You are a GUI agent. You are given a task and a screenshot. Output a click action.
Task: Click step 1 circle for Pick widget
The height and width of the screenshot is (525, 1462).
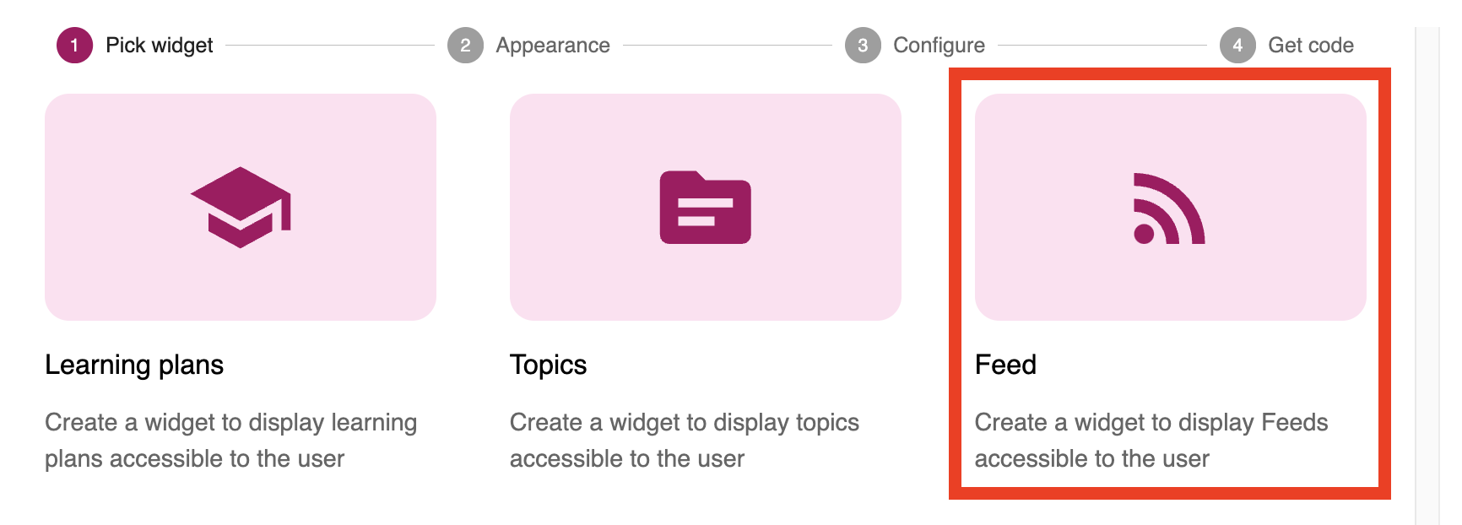tap(74, 46)
